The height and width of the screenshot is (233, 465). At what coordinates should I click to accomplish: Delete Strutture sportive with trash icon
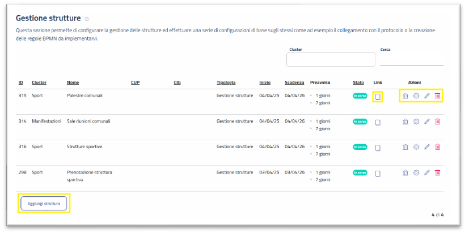pyautogui.click(x=437, y=147)
